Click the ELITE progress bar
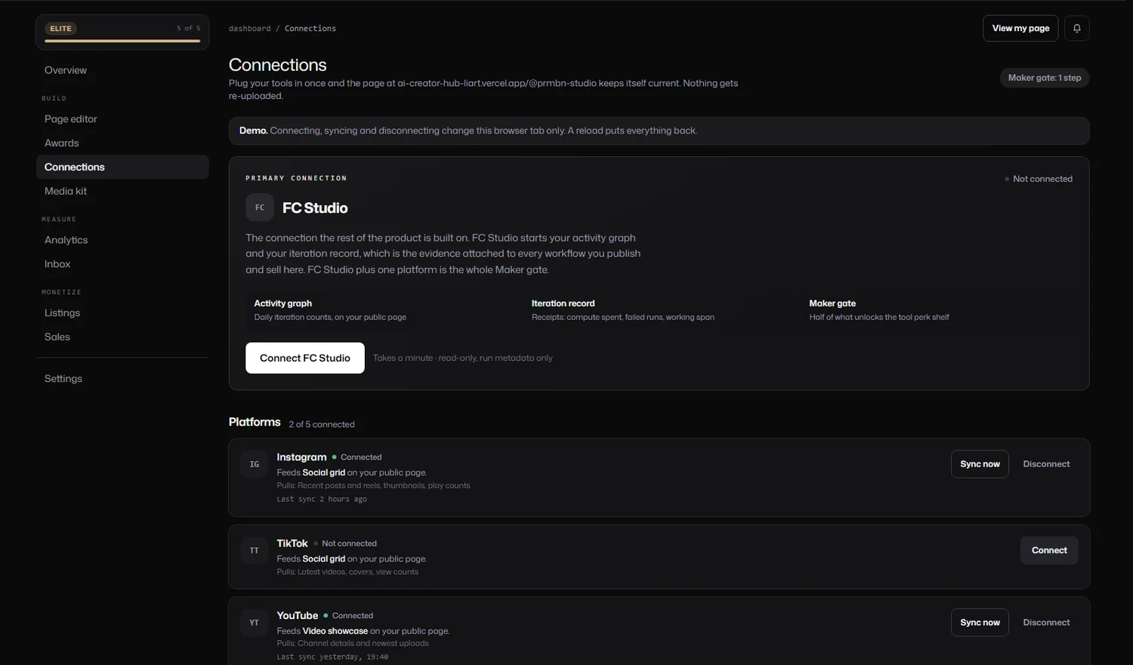This screenshot has height=665, width=1133. [x=122, y=41]
